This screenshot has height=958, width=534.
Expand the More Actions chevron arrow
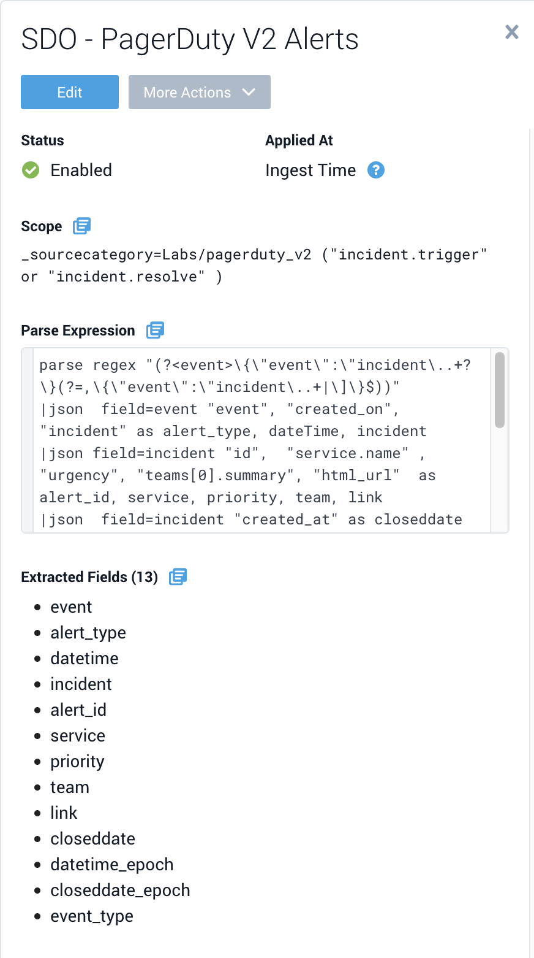coord(249,92)
